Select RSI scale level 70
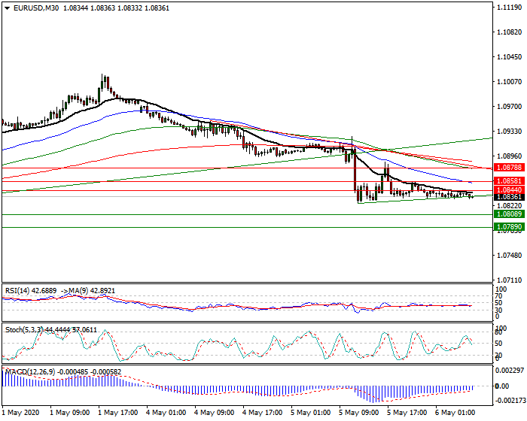Image resolution: width=527 pixels, height=421 pixels. tap(498, 296)
